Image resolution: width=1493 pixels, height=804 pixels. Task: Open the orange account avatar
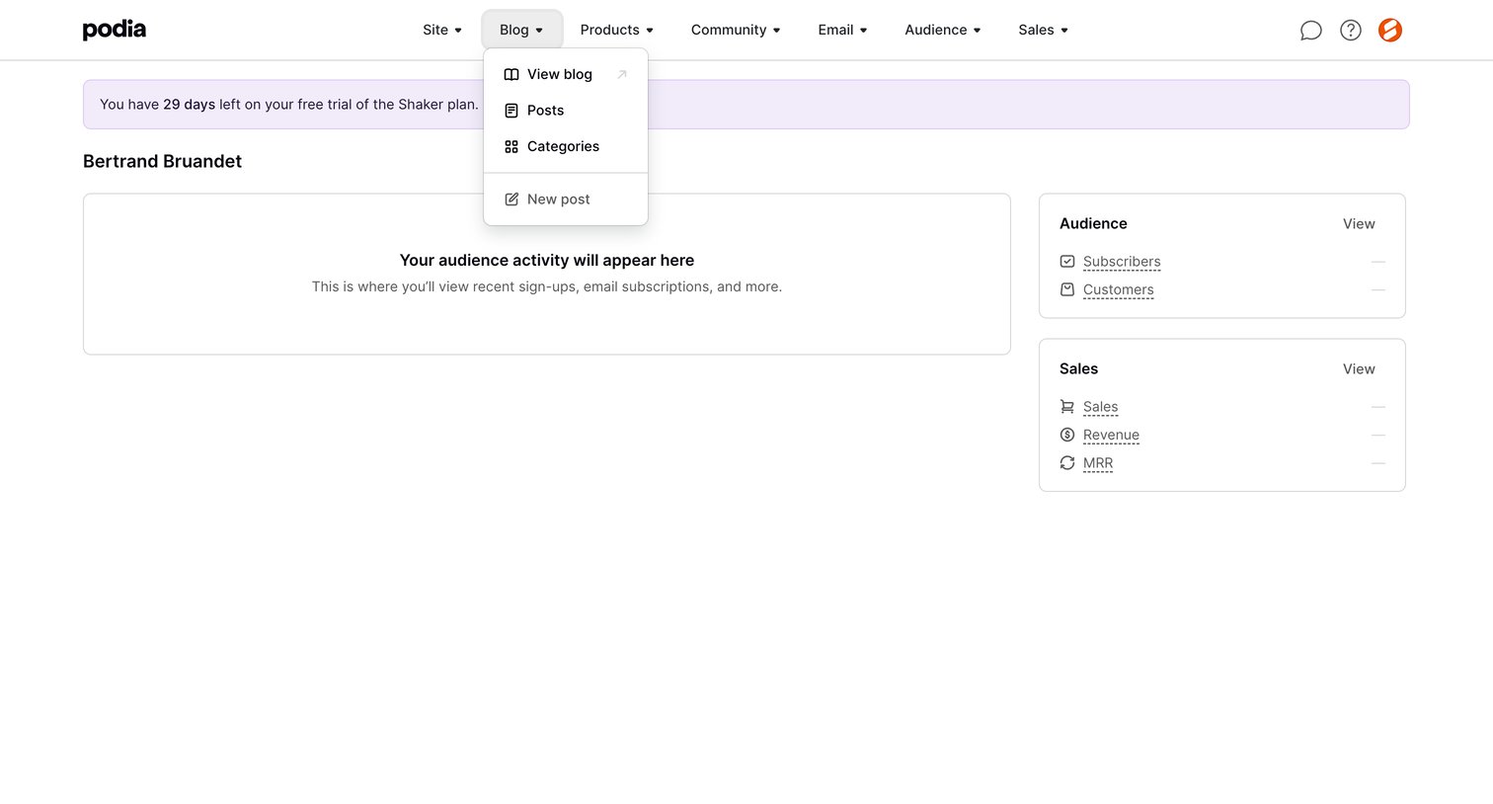coord(1390,31)
